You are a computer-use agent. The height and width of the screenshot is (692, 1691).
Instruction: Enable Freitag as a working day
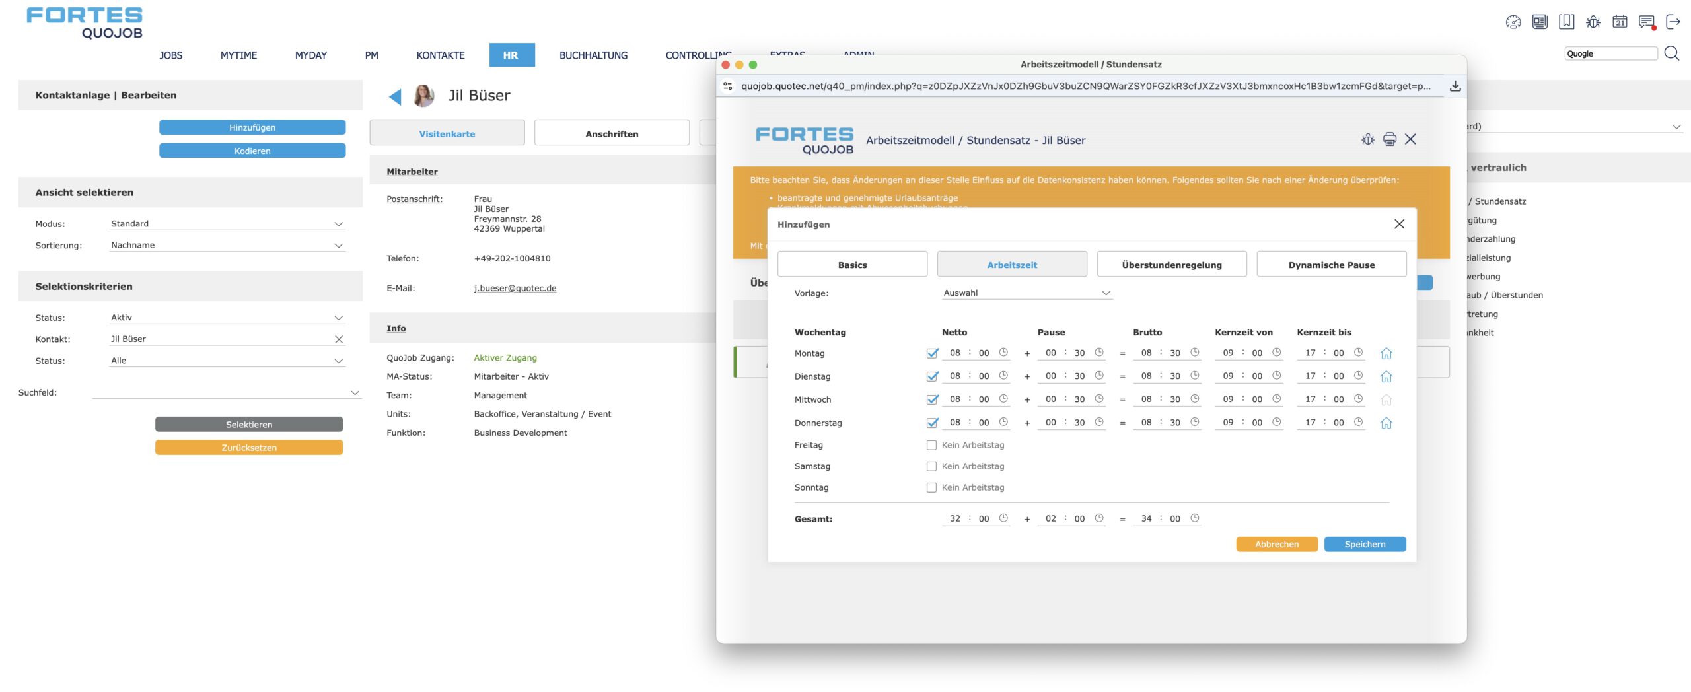(x=932, y=444)
